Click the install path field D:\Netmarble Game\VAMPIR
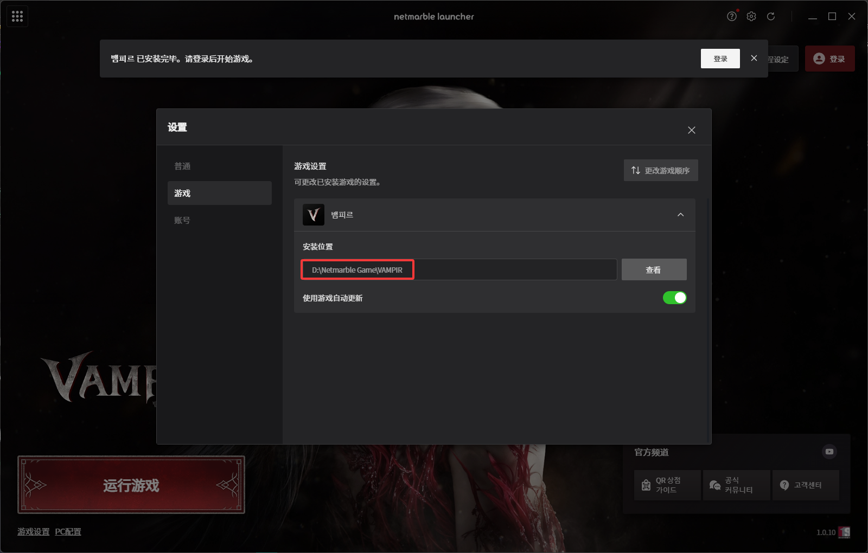Viewport: 868px width, 553px height. pyautogui.click(x=459, y=269)
